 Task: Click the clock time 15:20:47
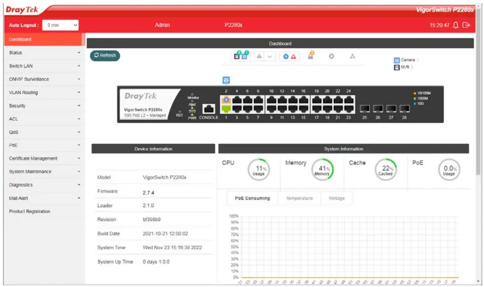[x=439, y=25]
